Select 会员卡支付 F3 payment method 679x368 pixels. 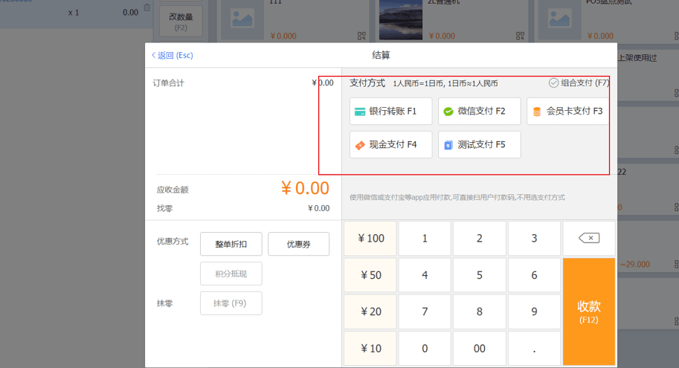[x=567, y=112]
